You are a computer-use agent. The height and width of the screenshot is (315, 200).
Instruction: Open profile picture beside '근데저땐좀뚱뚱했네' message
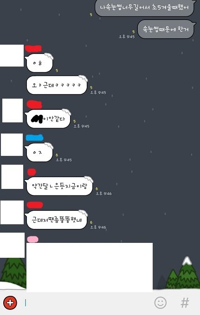tap(12, 212)
